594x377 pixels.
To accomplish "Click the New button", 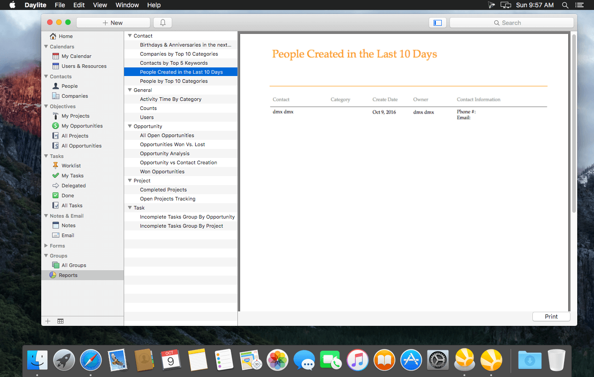I will coord(113,23).
